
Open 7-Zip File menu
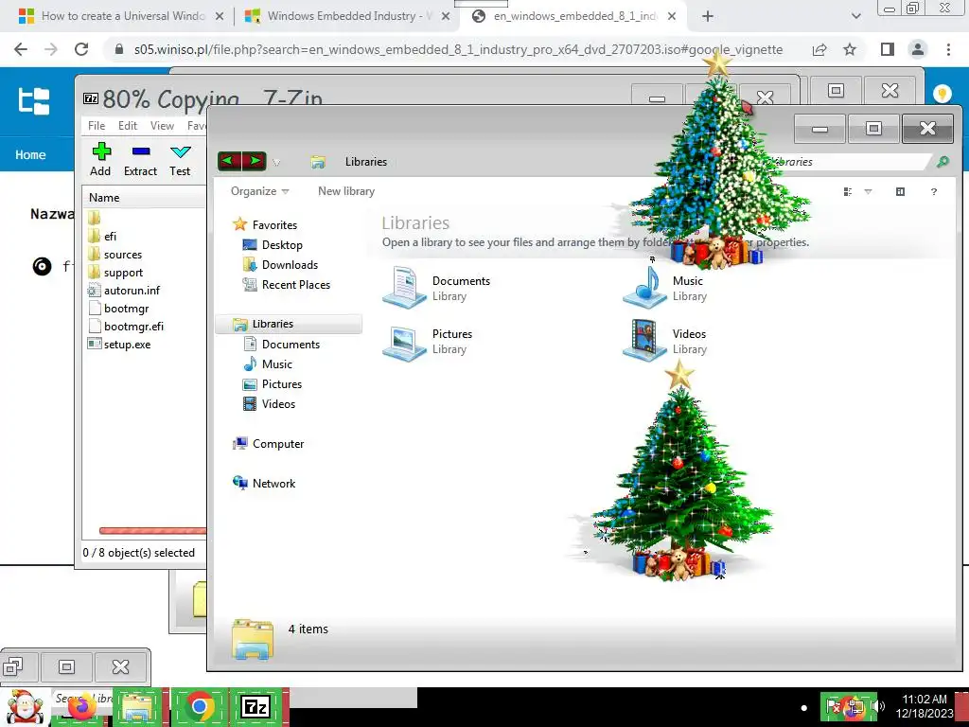coord(97,126)
